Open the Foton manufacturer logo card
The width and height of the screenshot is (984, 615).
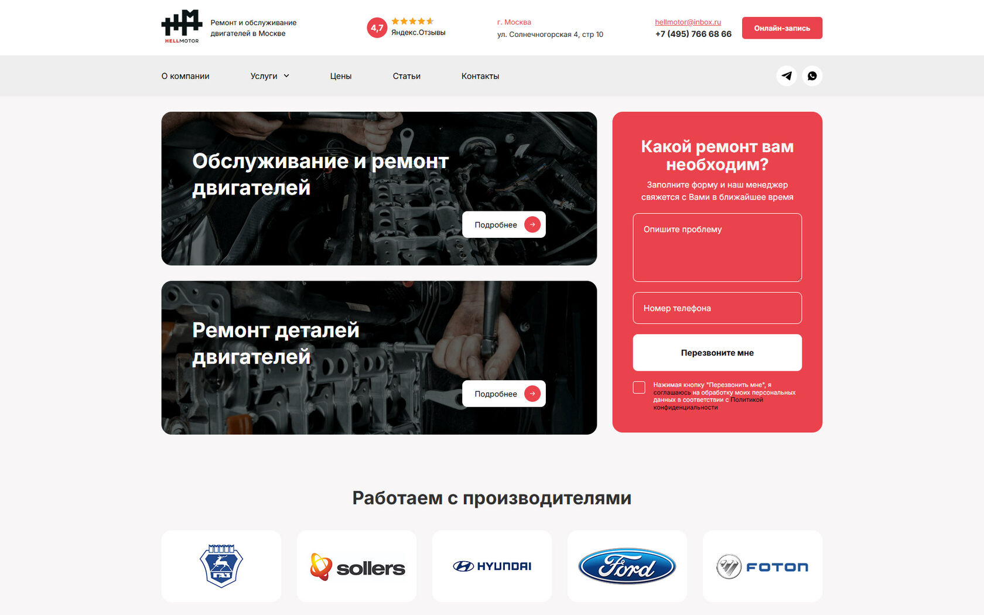tap(763, 566)
